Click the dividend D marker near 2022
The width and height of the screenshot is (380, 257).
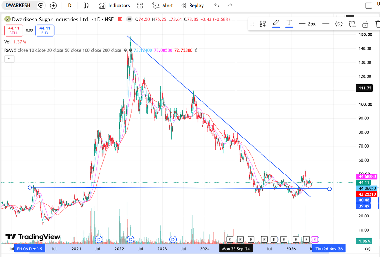pos(130,240)
